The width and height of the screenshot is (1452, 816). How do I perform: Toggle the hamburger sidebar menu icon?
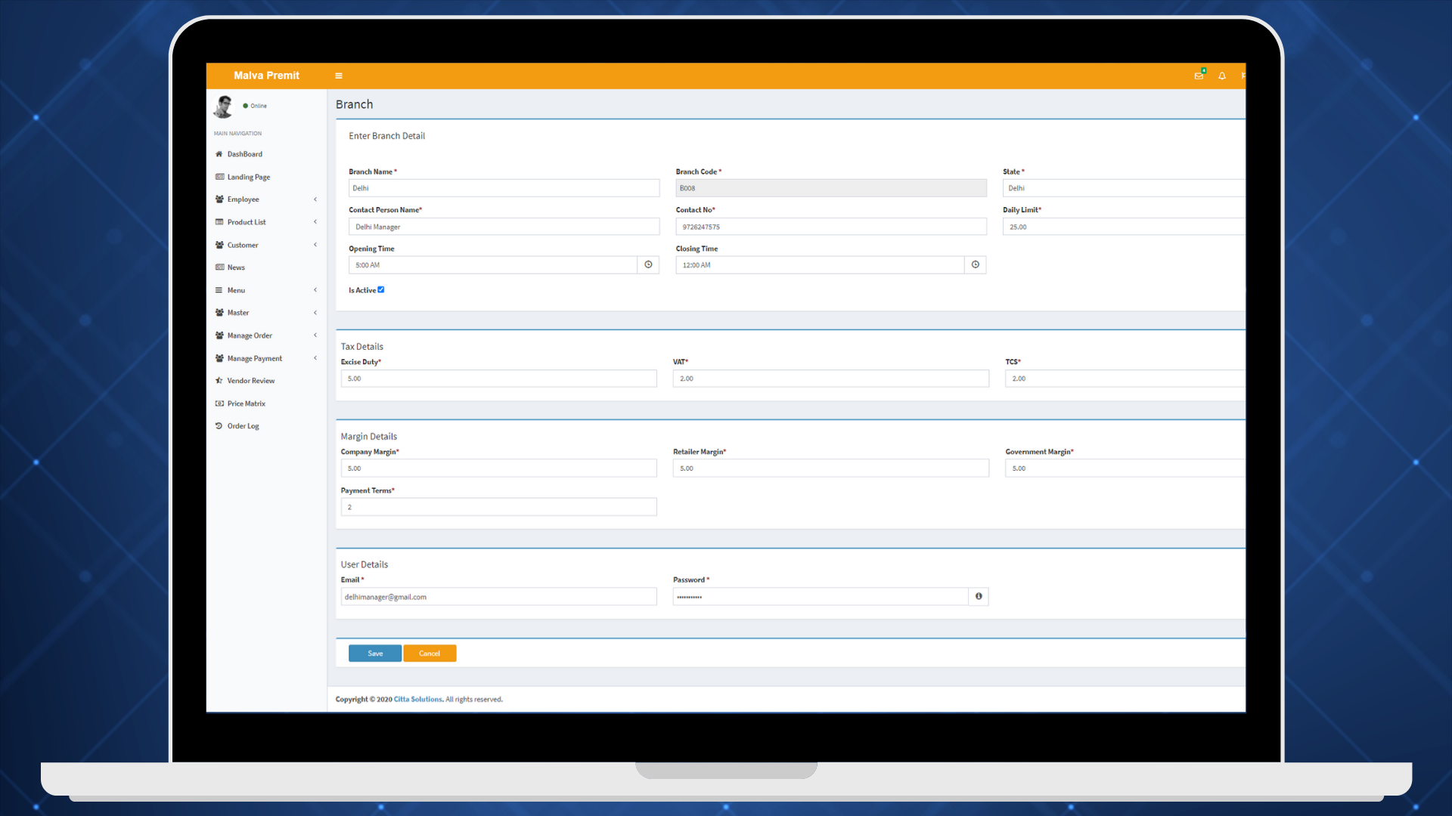coord(339,76)
